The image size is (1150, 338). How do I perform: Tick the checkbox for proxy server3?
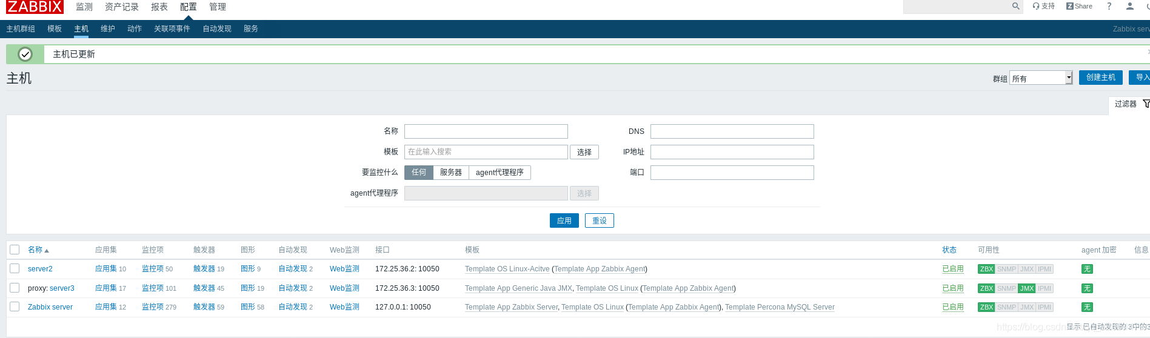coord(15,288)
